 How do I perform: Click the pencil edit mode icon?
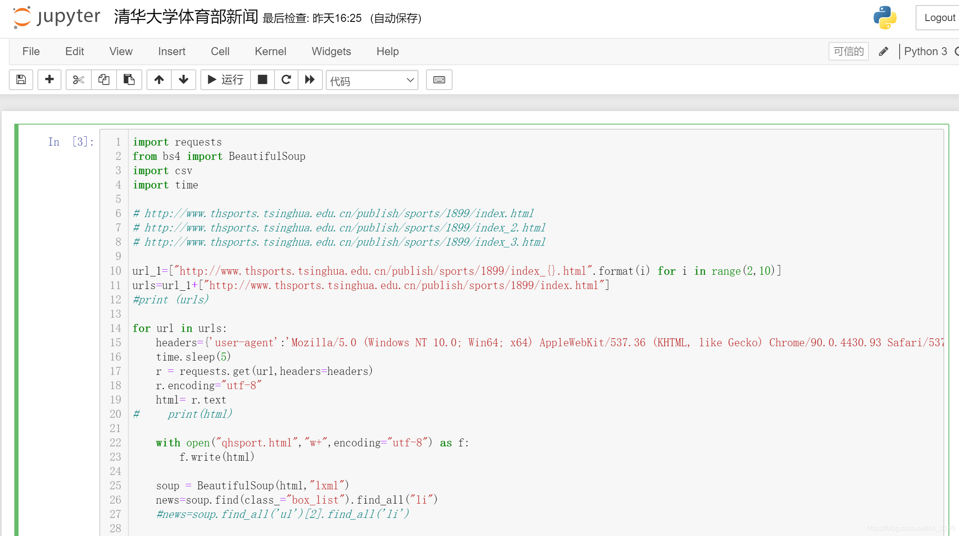[884, 51]
